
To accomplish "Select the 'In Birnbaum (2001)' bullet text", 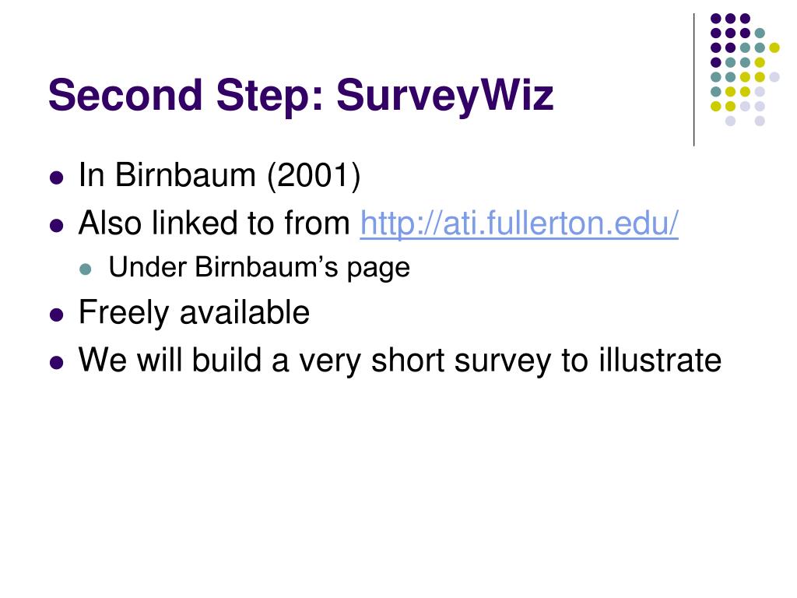I will 219,175.
